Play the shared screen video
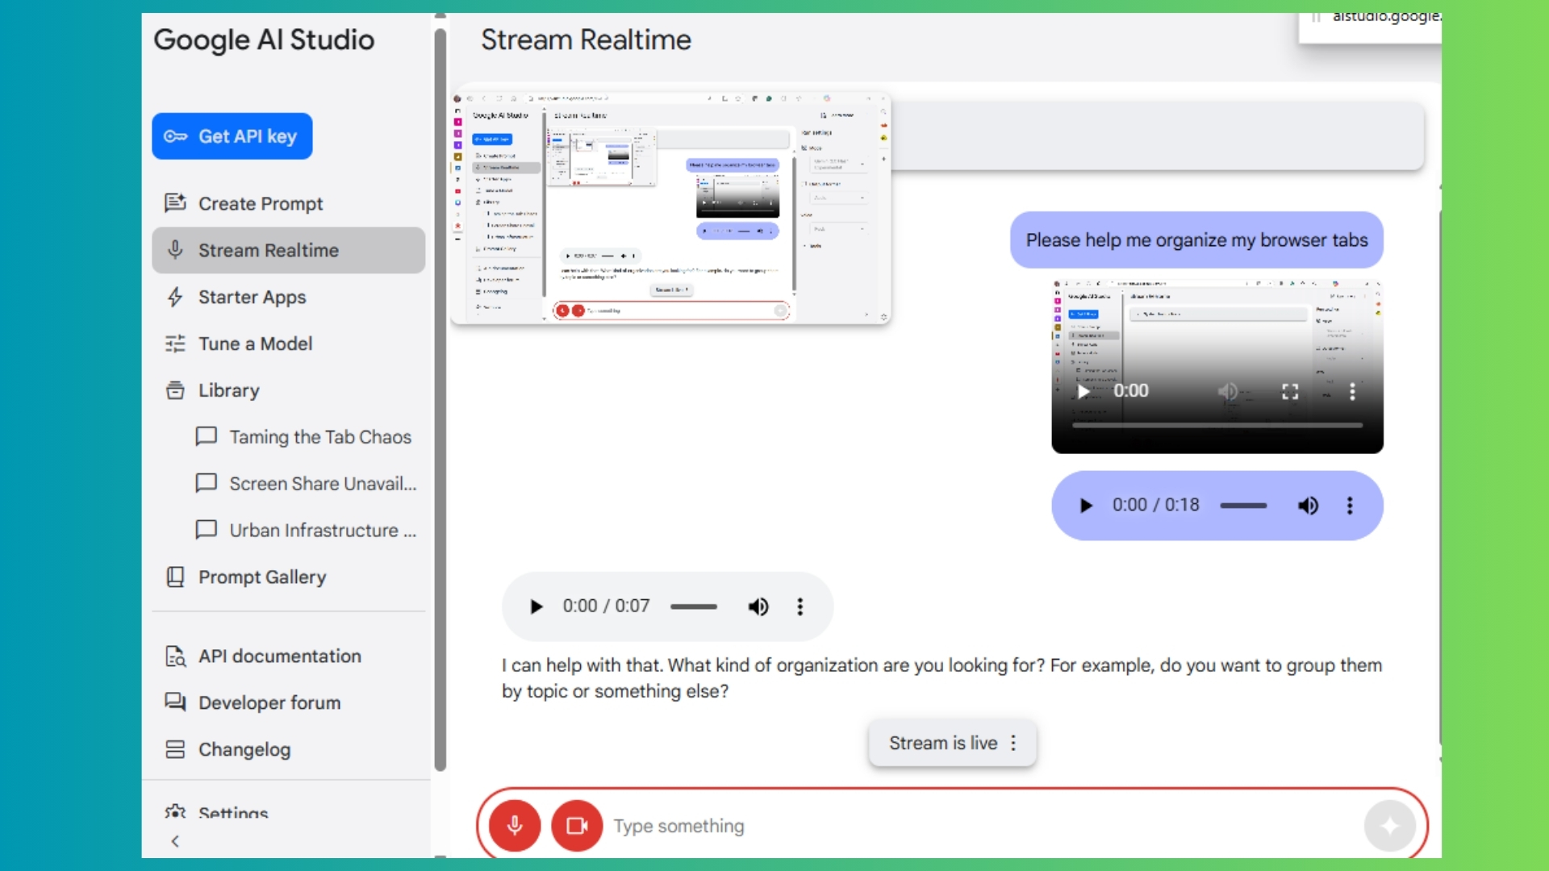 pos(1083,392)
